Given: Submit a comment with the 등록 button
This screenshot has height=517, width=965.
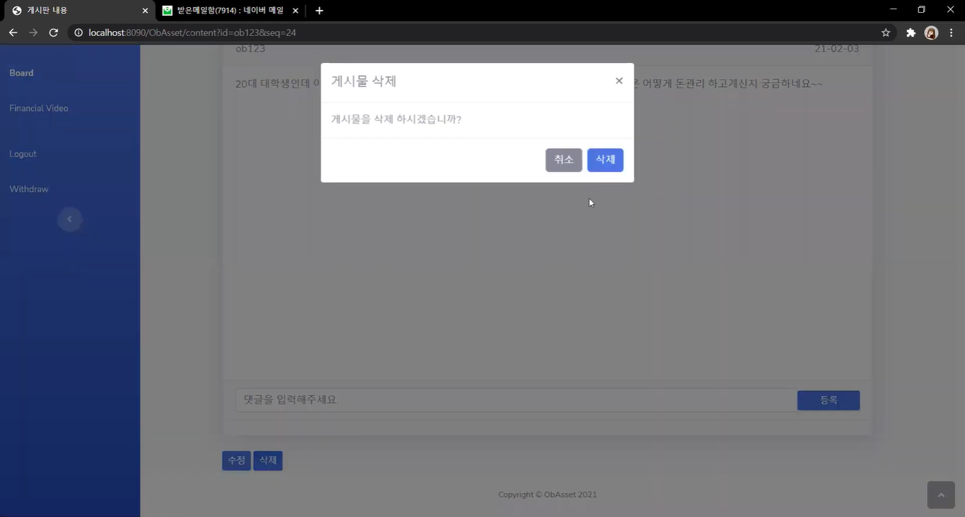Looking at the screenshot, I should (828, 400).
